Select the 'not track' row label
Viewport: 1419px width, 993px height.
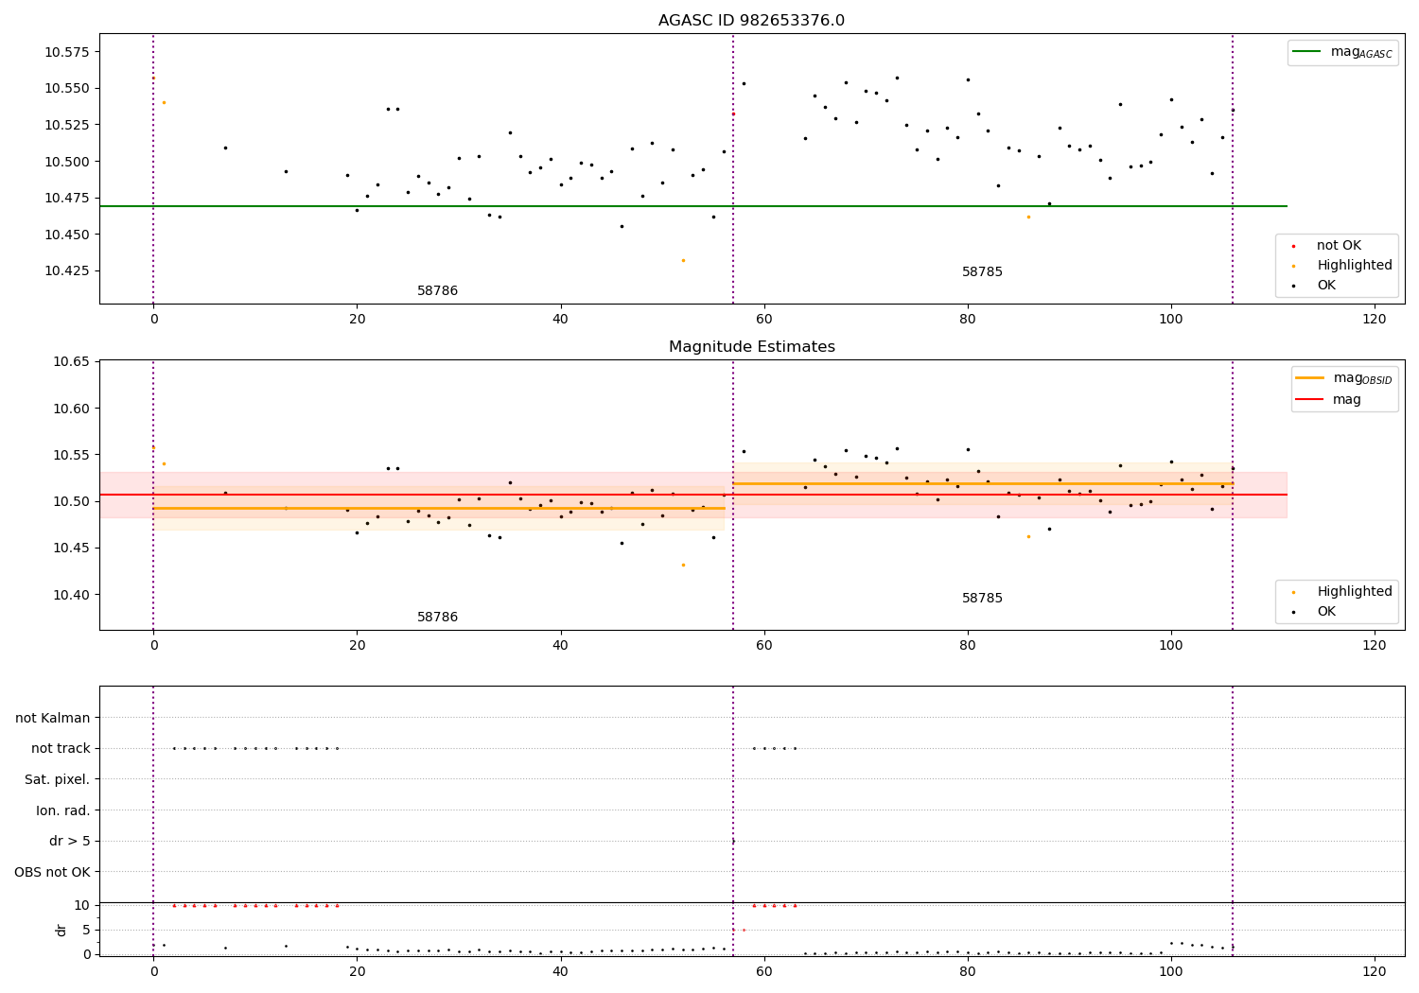pyautogui.click(x=61, y=749)
